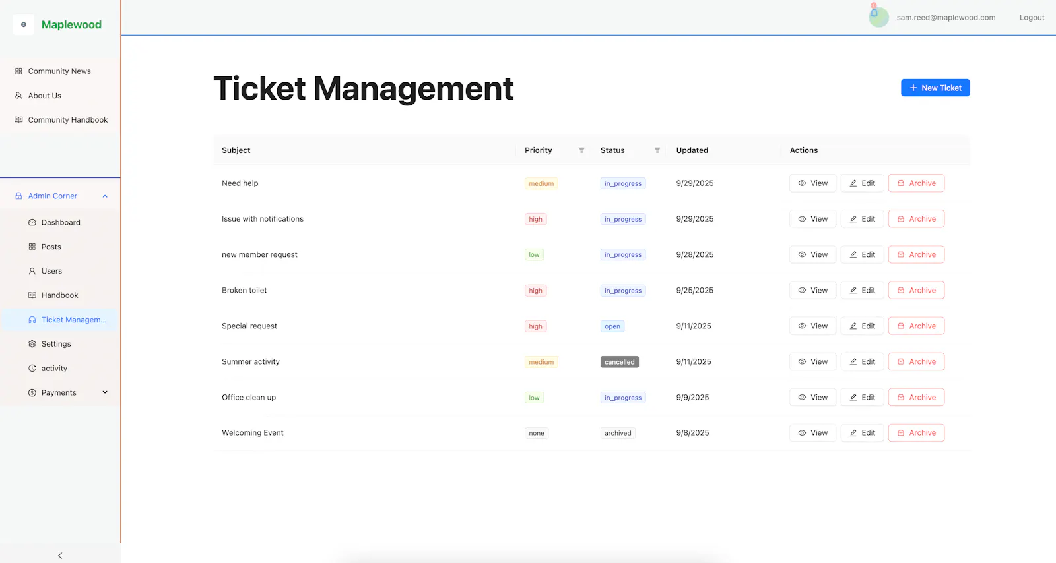Screen dimensions: 1056x563
Task: Filter tickets by Priority column icon
Action: 581,150
